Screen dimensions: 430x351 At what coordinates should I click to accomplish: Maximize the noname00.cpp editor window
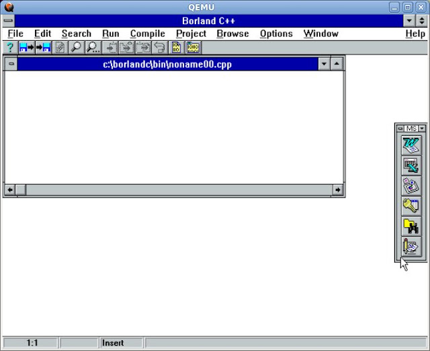point(337,64)
